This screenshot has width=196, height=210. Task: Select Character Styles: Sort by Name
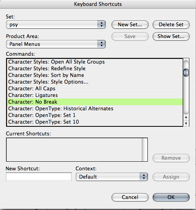click(95, 75)
